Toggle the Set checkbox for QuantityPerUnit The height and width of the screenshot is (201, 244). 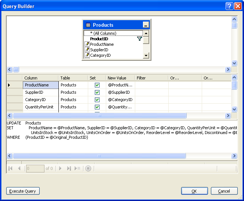pos(97,107)
